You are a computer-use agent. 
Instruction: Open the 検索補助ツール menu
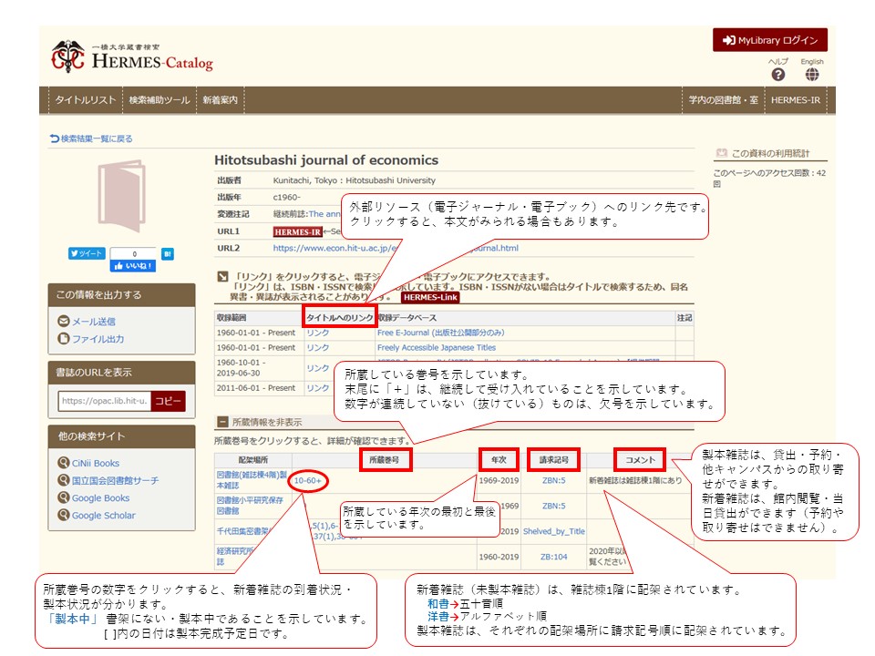(x=159, y=100)
